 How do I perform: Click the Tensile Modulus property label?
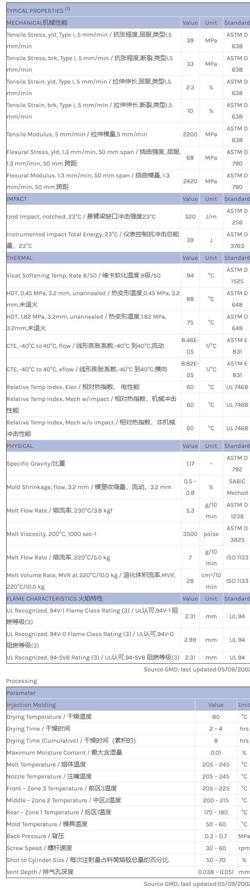pos(77,134)
